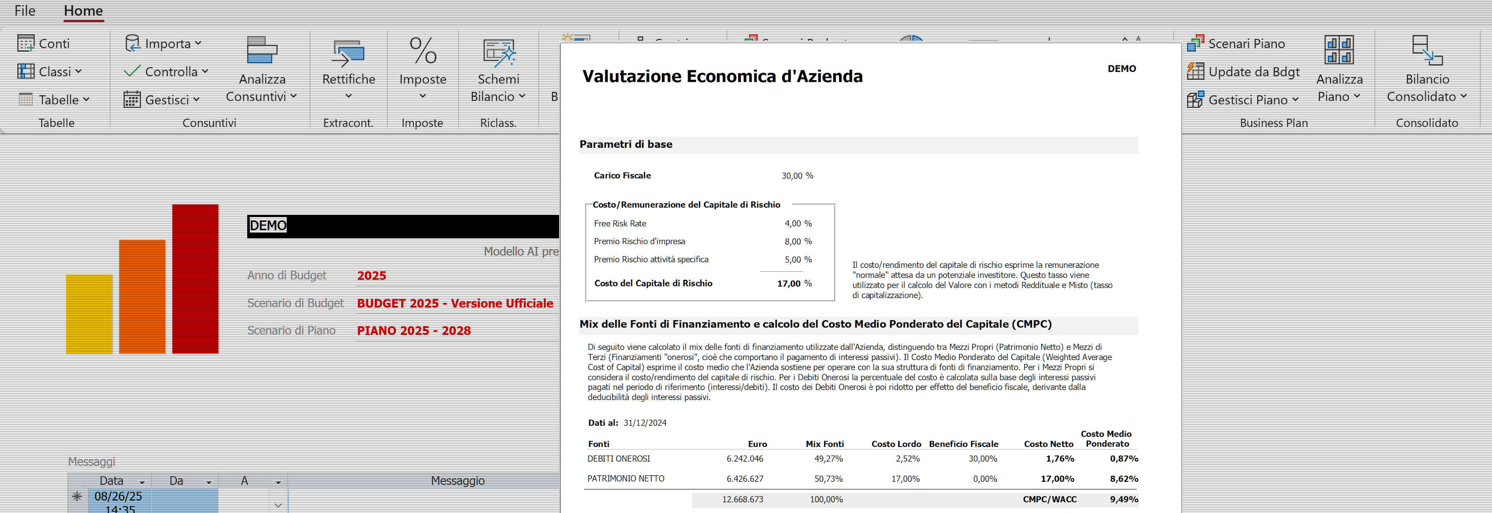
Task: Click the Free Risk Rate 4,00 % value
Action: pyautogui.click(x=798, y=224)
